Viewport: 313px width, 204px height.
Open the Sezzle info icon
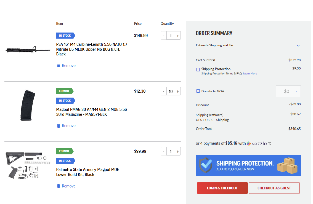click(269, 144)
